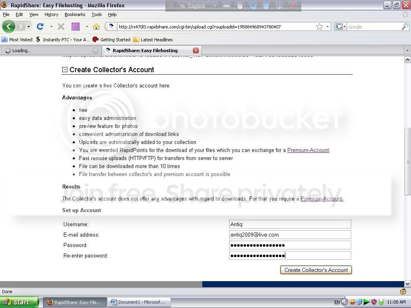411x308 pixels.
Task: Switch to Document1 Microsoft Word taskbar button
Action: click(x=139, y=302)
